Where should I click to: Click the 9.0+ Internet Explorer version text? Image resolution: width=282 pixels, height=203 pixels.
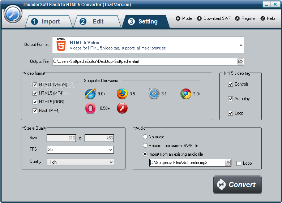point(102,94)
